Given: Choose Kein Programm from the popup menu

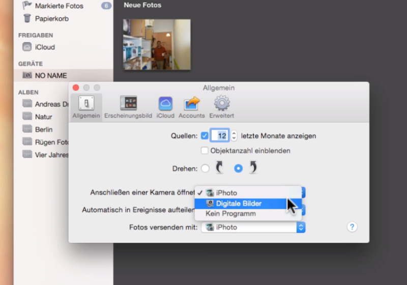Looking at the screenshot, I should point(230,214).
